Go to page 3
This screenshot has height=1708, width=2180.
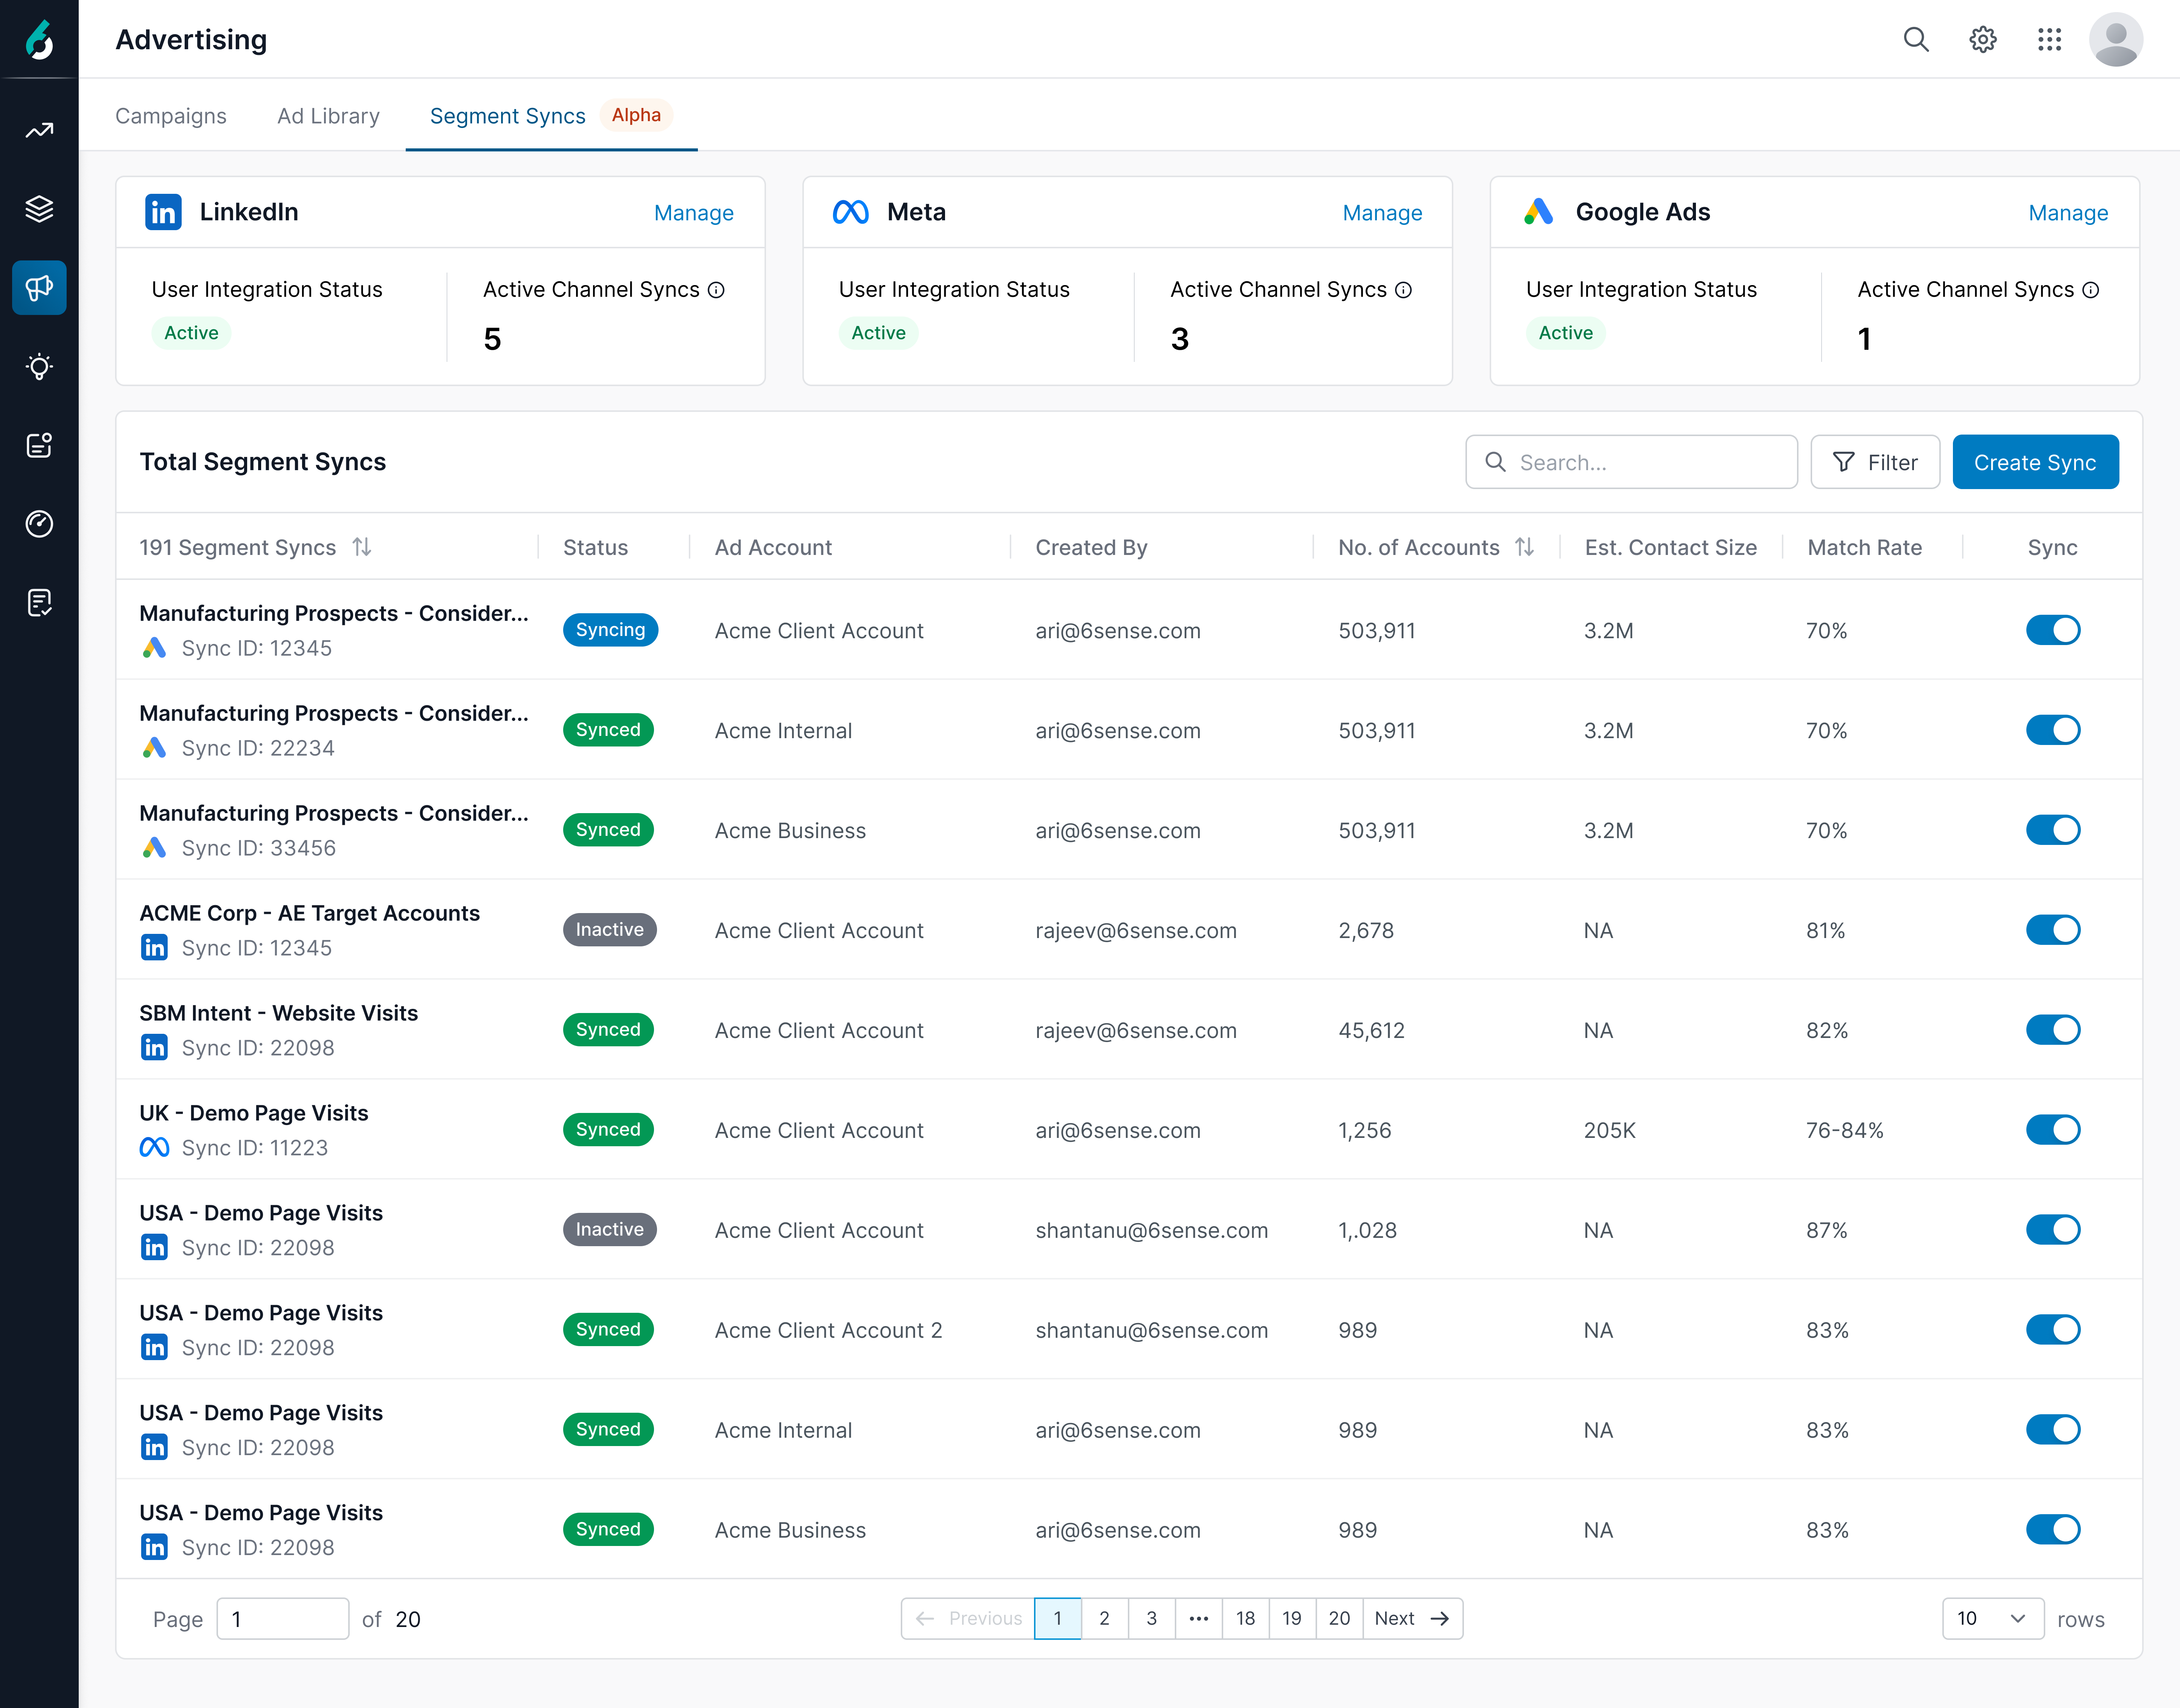(1151, 1619)
